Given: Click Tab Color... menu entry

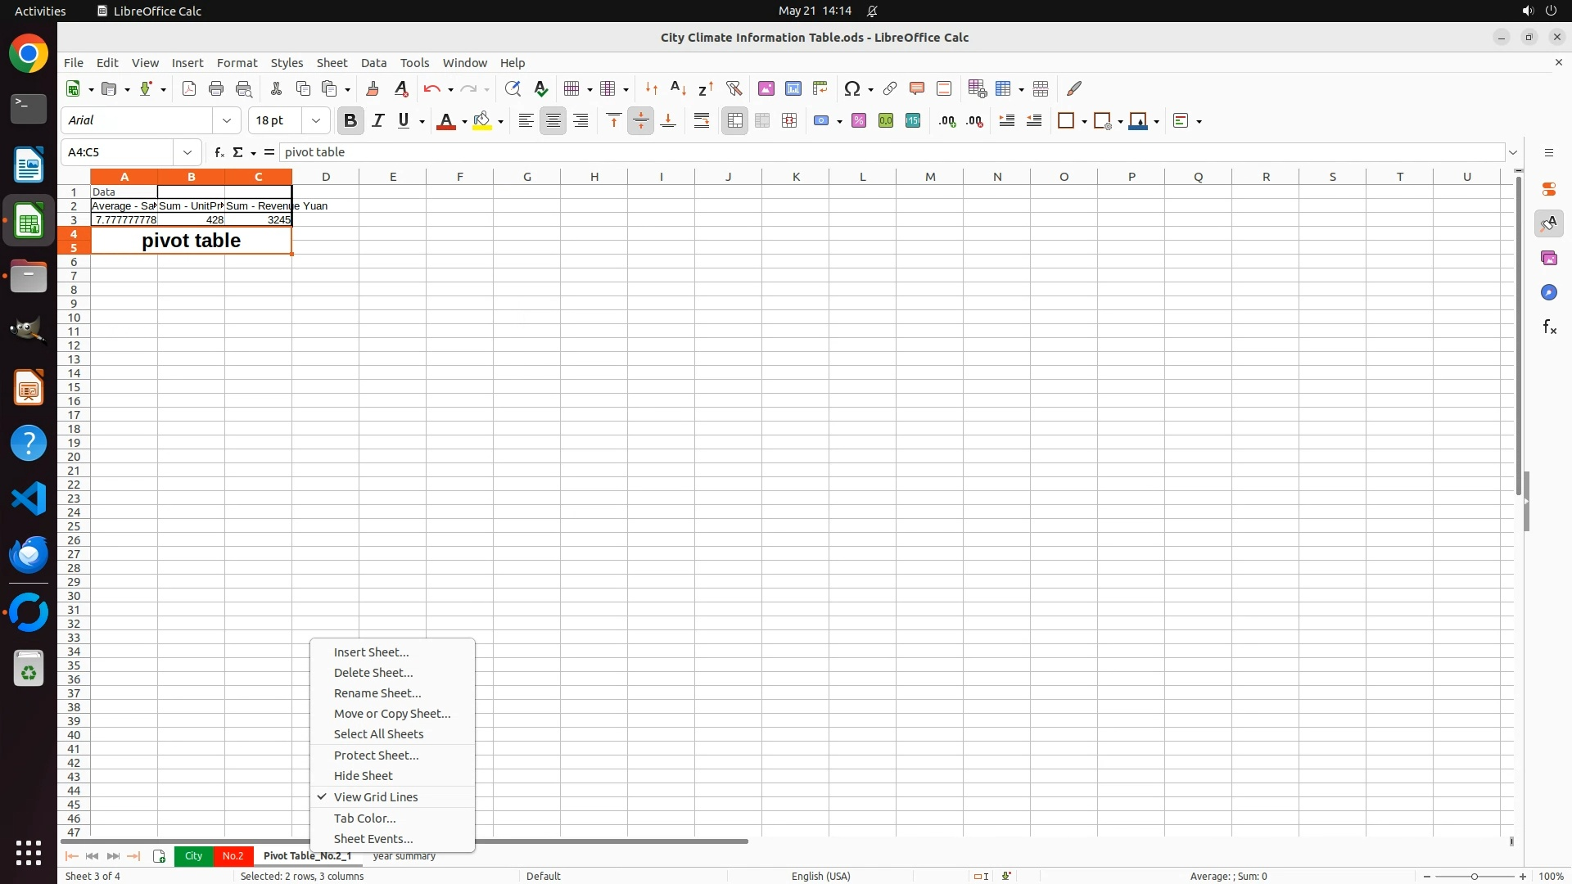Looking at the screenshot, I should [364, 819].
